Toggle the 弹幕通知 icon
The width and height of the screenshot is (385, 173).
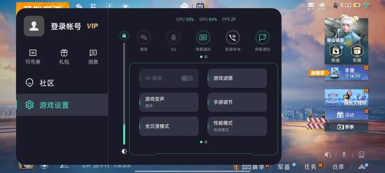pos(203,37)
